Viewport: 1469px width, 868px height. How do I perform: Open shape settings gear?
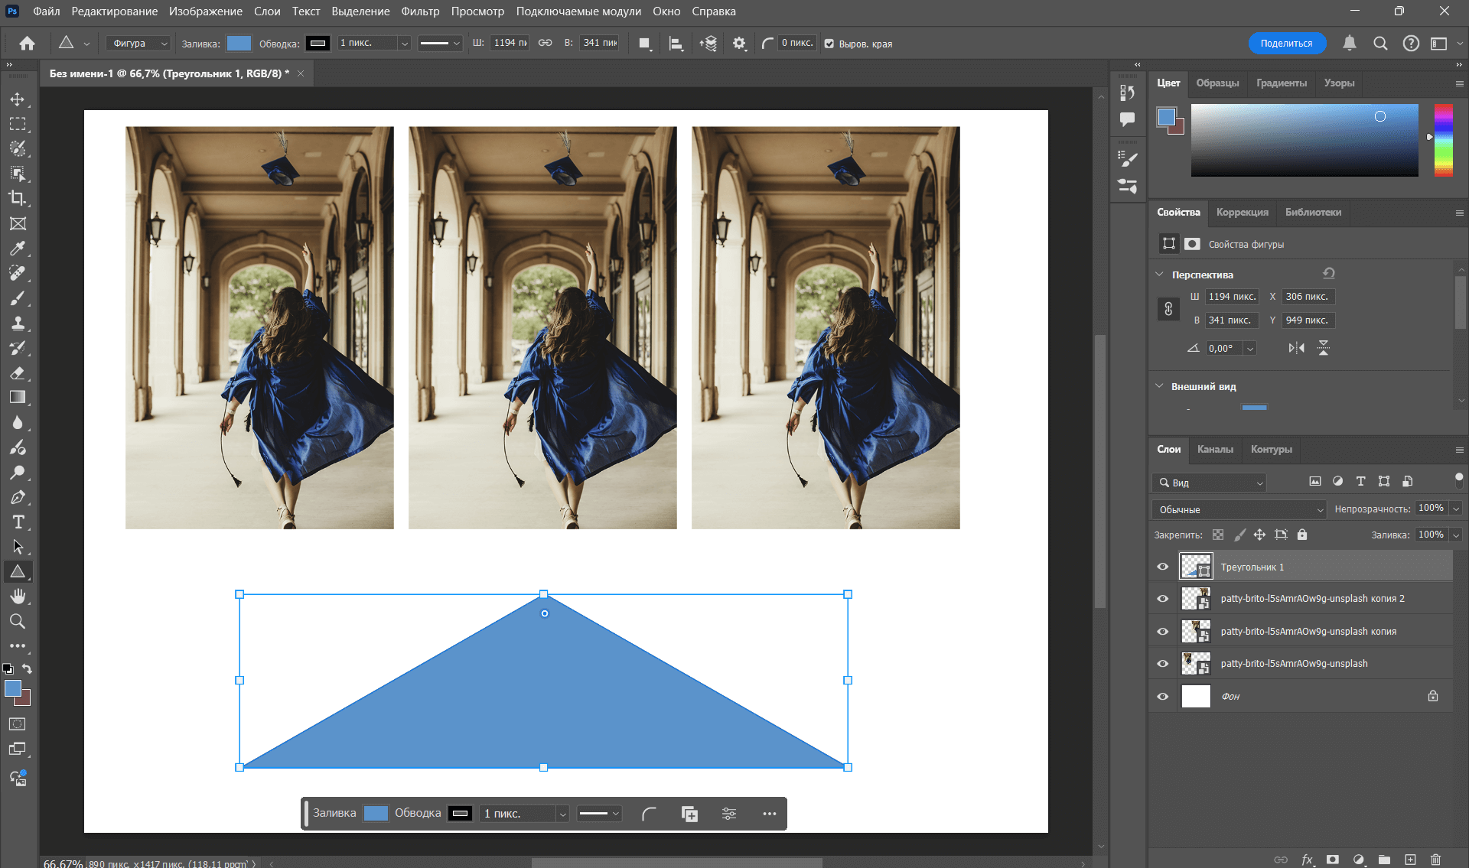coord(739,44)
